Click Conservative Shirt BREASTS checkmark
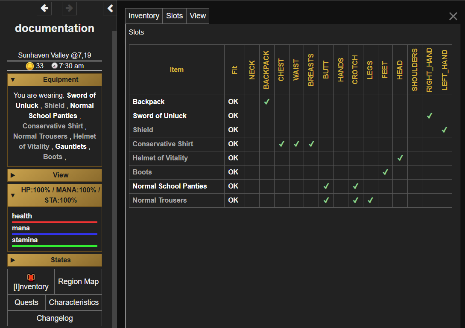The image size is (465, 328). coord(311,144)
